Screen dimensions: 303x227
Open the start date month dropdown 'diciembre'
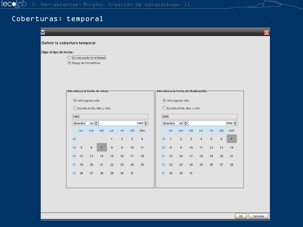pyautogui.click(x=83, y=123)
